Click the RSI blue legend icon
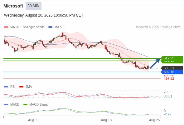Image resolution: width=184 pixels, height=125 pixels. 6,87
